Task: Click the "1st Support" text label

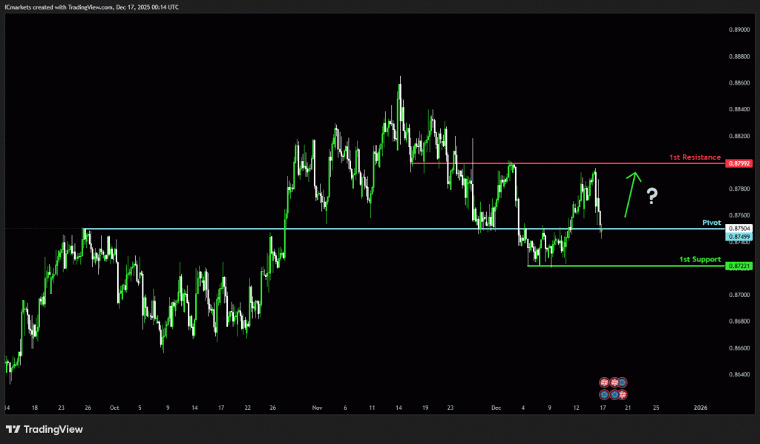Action: 700,259
